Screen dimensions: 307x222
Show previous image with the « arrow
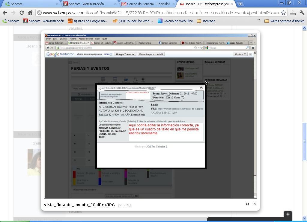(247, 204)
